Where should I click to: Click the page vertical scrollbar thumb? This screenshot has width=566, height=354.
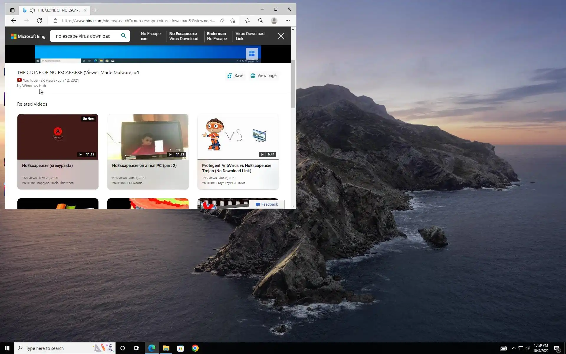coord(293,84)
